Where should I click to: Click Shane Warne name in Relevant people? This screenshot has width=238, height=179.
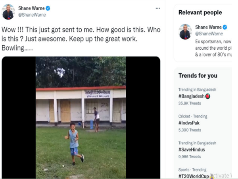point(208,27)
